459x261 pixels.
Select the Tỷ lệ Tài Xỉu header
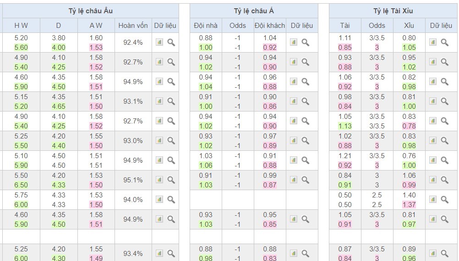[393, 11]
